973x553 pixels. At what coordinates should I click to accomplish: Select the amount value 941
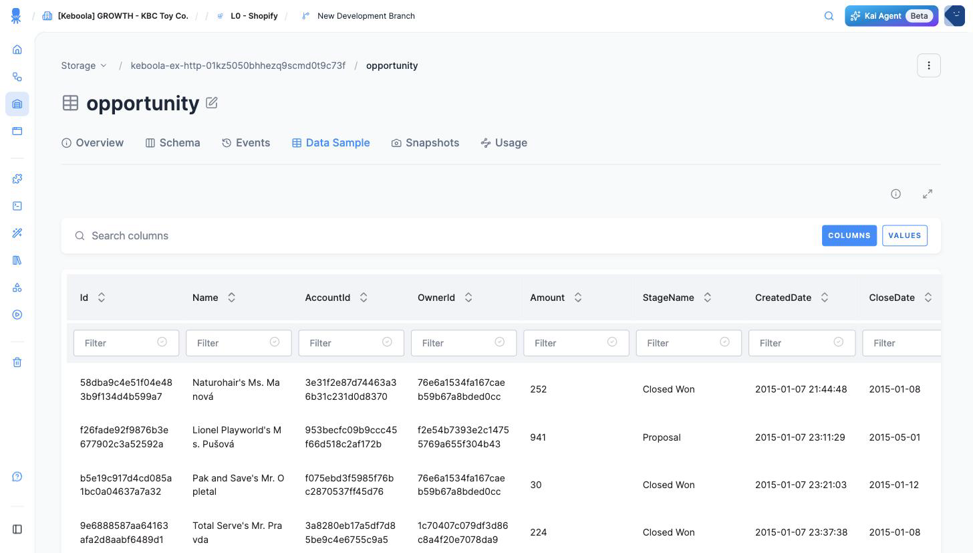coord(538,437)
